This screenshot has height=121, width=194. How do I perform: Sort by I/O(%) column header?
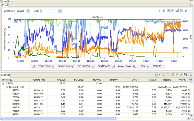148,80
